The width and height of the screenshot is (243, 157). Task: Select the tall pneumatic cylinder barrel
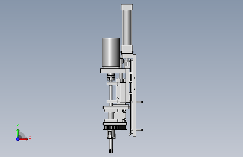127,28
